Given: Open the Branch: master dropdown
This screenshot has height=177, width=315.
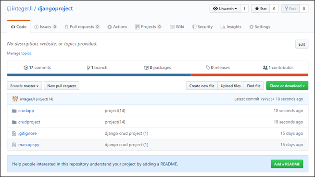Looking at the screenshot, I should tap(25, 86).
